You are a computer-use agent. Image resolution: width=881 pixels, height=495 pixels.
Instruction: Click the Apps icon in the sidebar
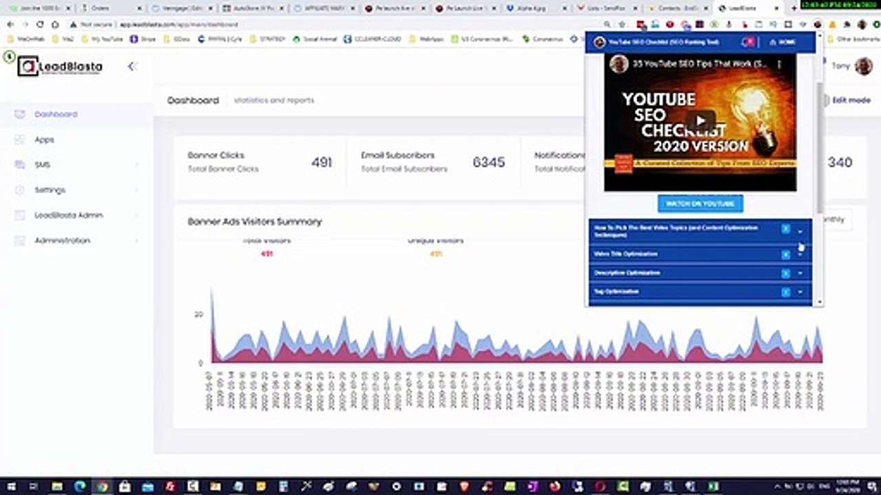pos(19,140)
